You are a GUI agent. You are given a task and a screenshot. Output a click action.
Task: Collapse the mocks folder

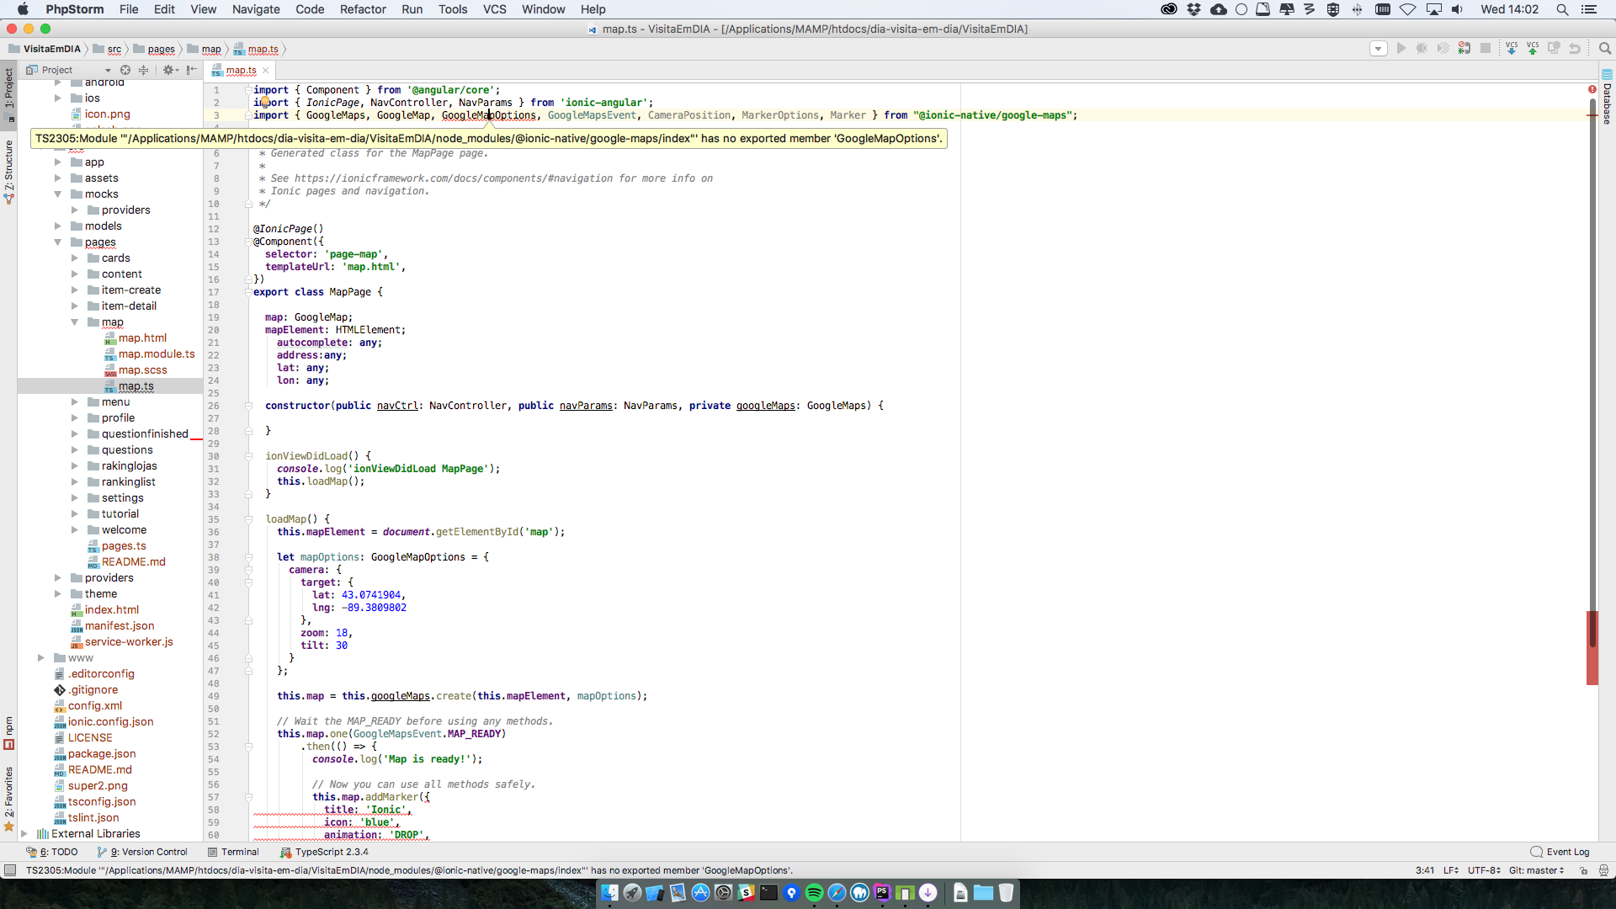point(57,194)
